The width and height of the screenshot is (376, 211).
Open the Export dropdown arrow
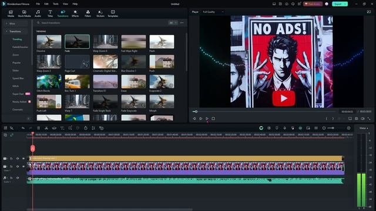(345, 4)
